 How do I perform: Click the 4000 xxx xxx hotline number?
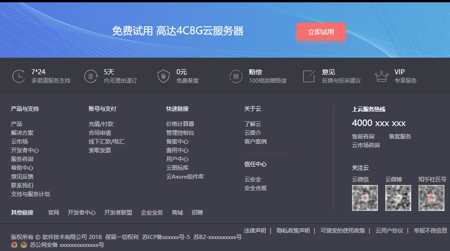[379, 123]
